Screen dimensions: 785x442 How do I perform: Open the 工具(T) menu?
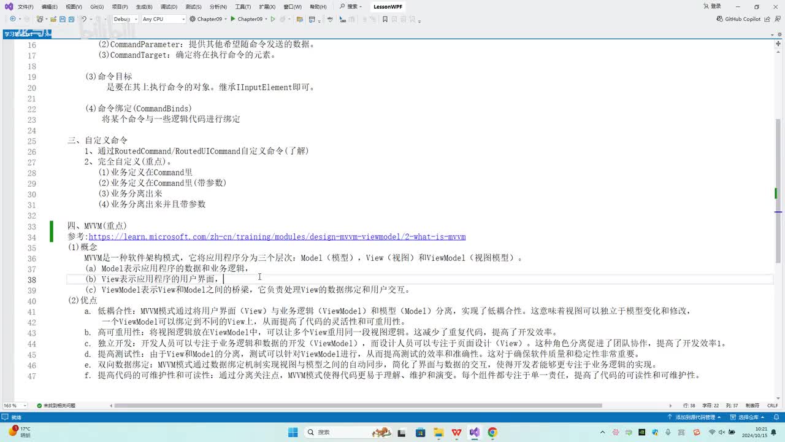pyautogui.click(x=243, y=7)
